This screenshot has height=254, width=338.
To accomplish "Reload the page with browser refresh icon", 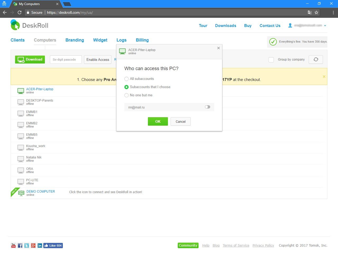I will tap(20, 12).
